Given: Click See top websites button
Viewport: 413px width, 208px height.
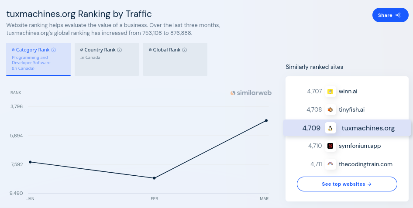Looking at the screenshot, I should (347, 184).
